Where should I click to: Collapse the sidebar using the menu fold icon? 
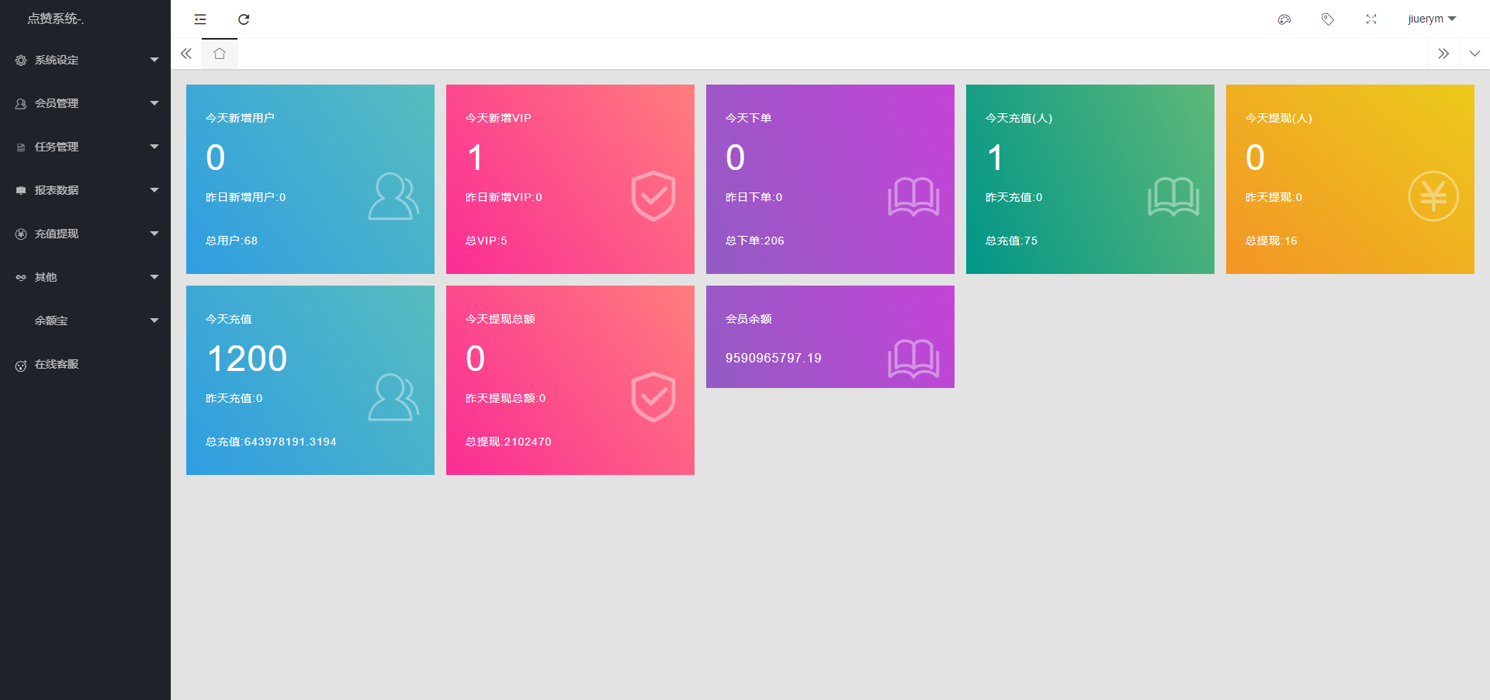(x=200, y=19)
